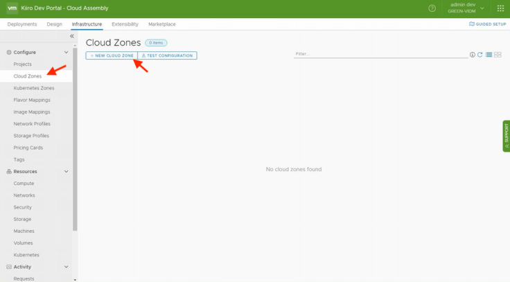
Task: Switch to the Deployments tab
Action: click(22, 24)
